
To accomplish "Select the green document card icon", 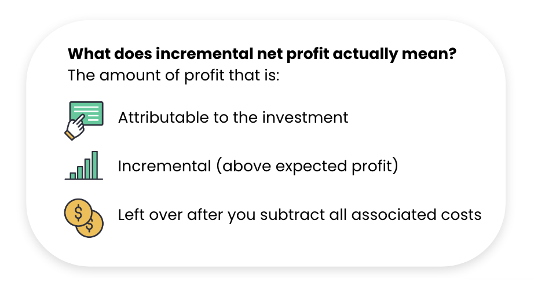I will (86, 113).
